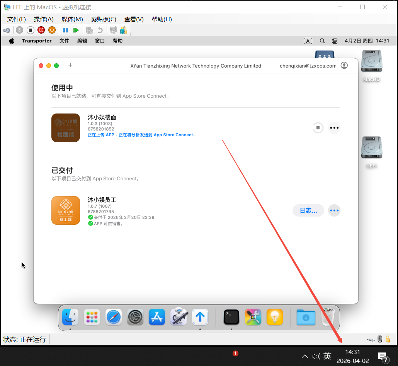
Task: Open the account profile icon
Action: pos(344,66)
